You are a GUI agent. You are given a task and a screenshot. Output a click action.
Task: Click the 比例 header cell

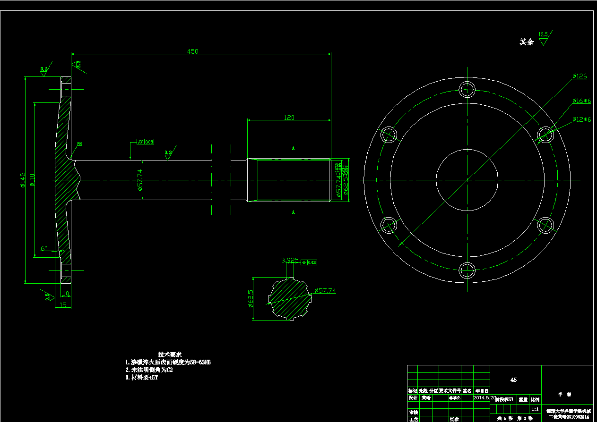(535, 399)
